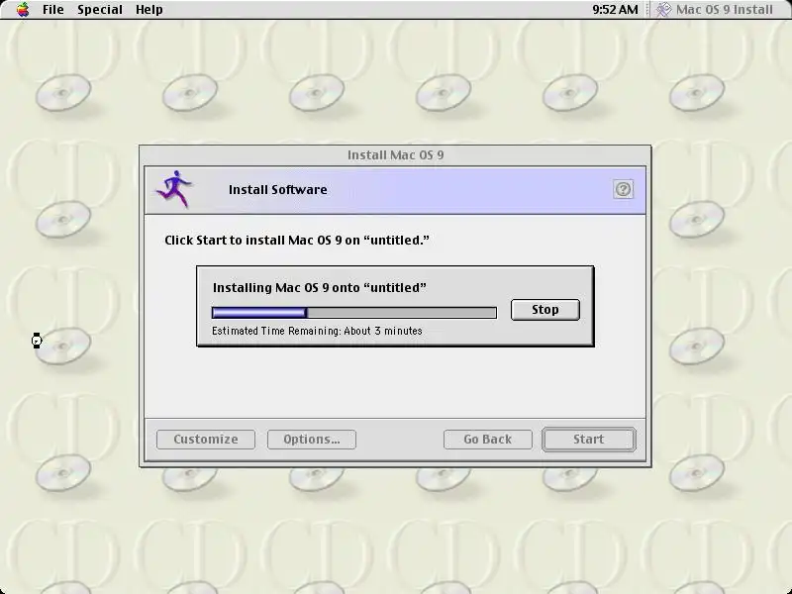Click the Estimated Time Remaining text

tap(317, 331)
